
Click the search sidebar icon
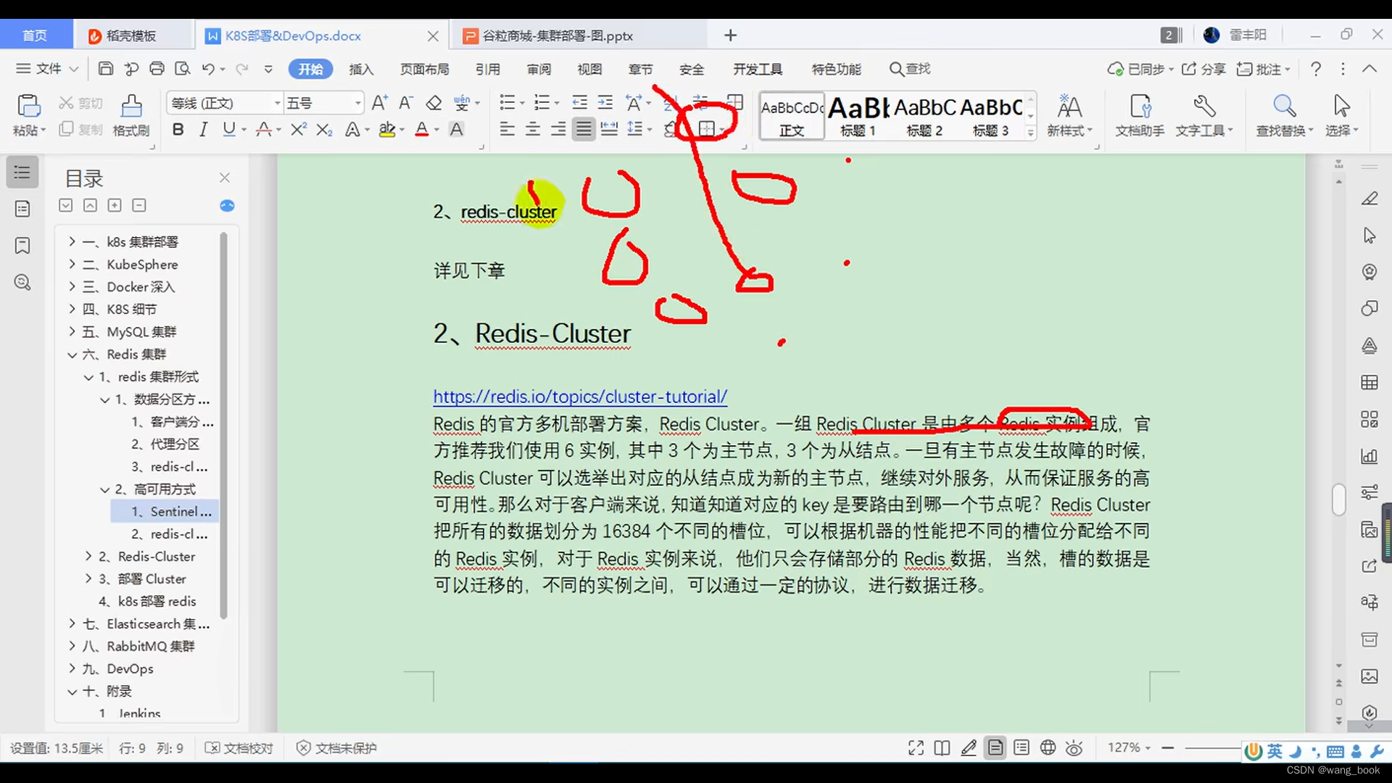pyautogui.click(x=22, y=283)
